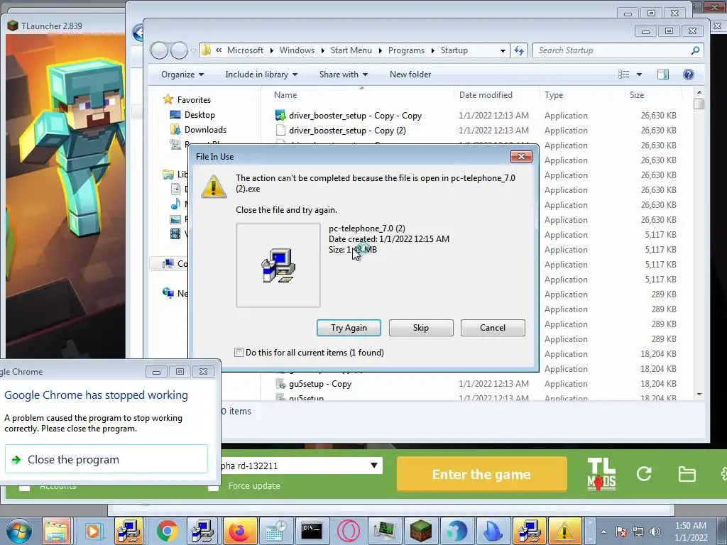Open Opera from the taskbar
Screen dimensions: 727x545
(348, 531)
